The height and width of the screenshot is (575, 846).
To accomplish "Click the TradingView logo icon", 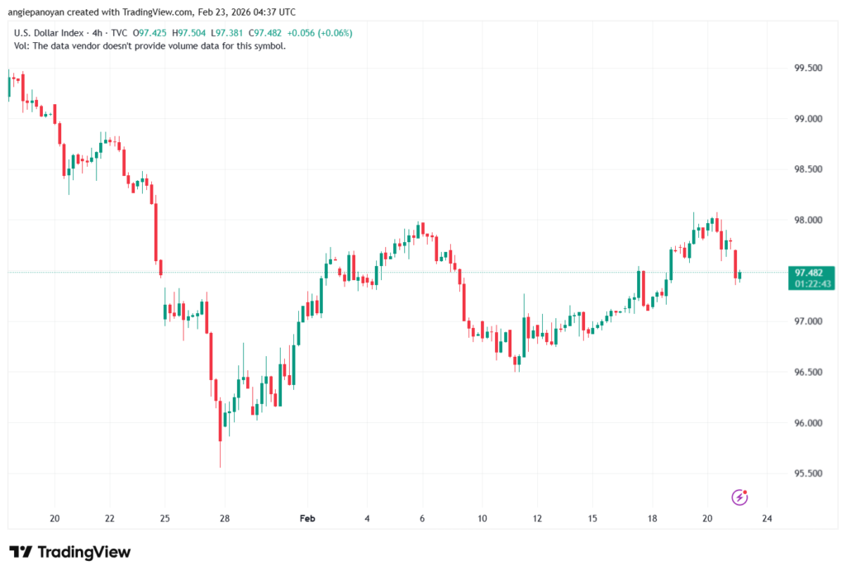I will [21, 552].
